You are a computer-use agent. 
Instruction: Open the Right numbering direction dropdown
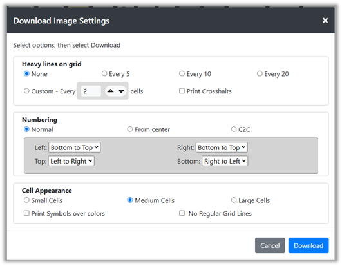(x=222, y=147)
